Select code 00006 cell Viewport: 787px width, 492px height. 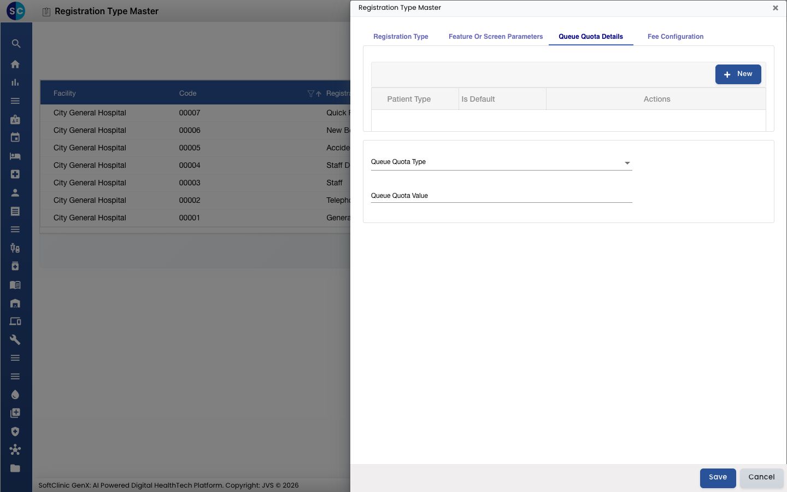click(x=190, y=130)
